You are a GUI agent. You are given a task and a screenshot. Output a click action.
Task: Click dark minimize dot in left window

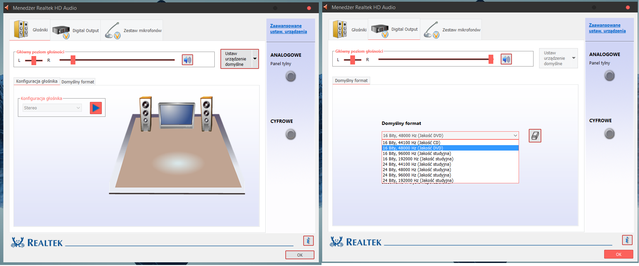click(x=275, y=8)
